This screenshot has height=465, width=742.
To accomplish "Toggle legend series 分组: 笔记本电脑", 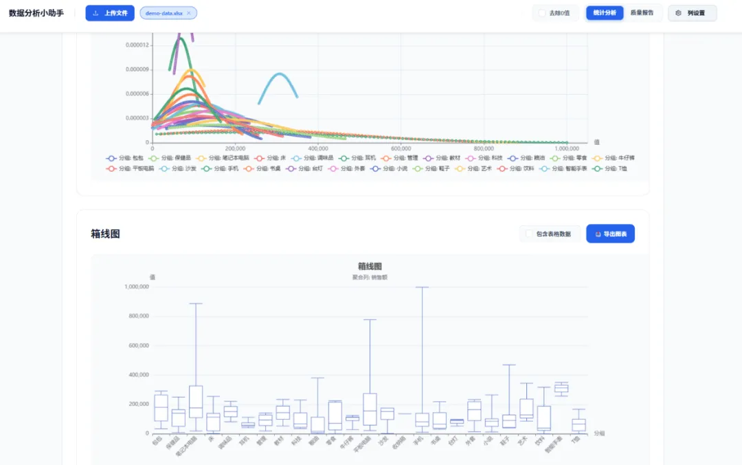I will 223,158.
